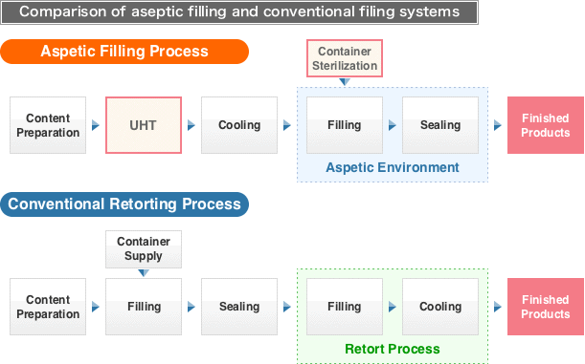Click the Container Supply box

pyautogui.click(x=144, y=249)
